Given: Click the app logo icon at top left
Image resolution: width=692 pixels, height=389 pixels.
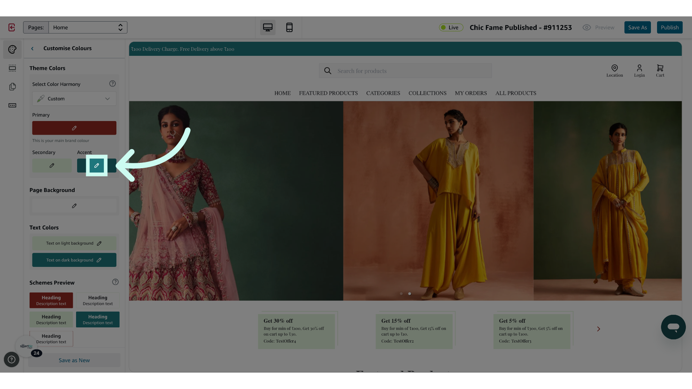Looking at the screenshot, I should coord(12,27).
